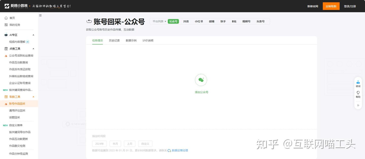
Task: Switch to 任务提交 tab
Action: pyautogui.click(x=98, y=41)
